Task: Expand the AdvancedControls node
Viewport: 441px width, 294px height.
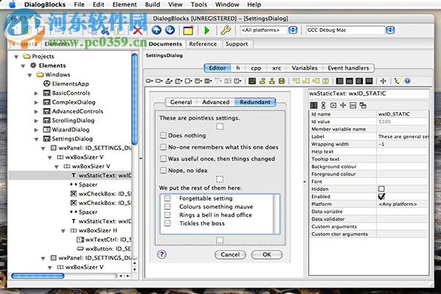Action: 36,112
